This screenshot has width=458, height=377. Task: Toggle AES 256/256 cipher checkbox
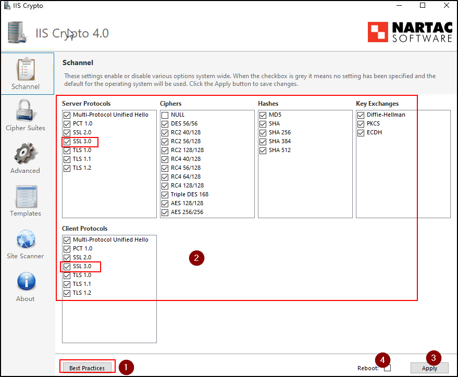pos(165,212)
